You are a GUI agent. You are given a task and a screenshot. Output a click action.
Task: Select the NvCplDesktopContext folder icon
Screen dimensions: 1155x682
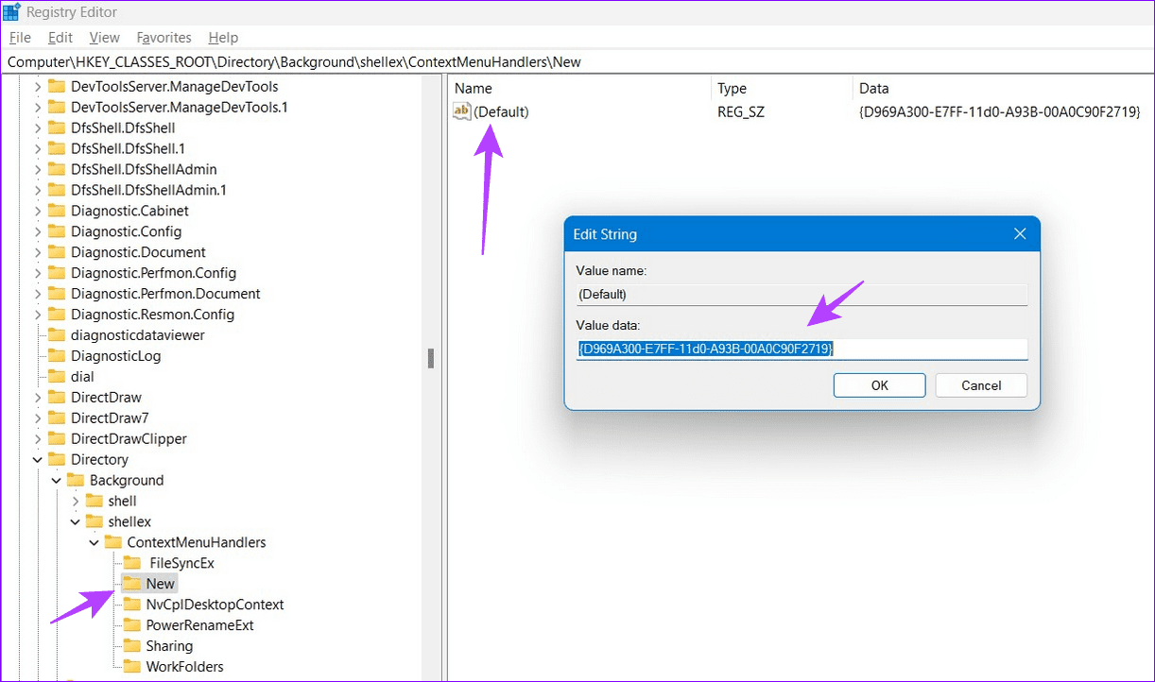tap(131, 605)
